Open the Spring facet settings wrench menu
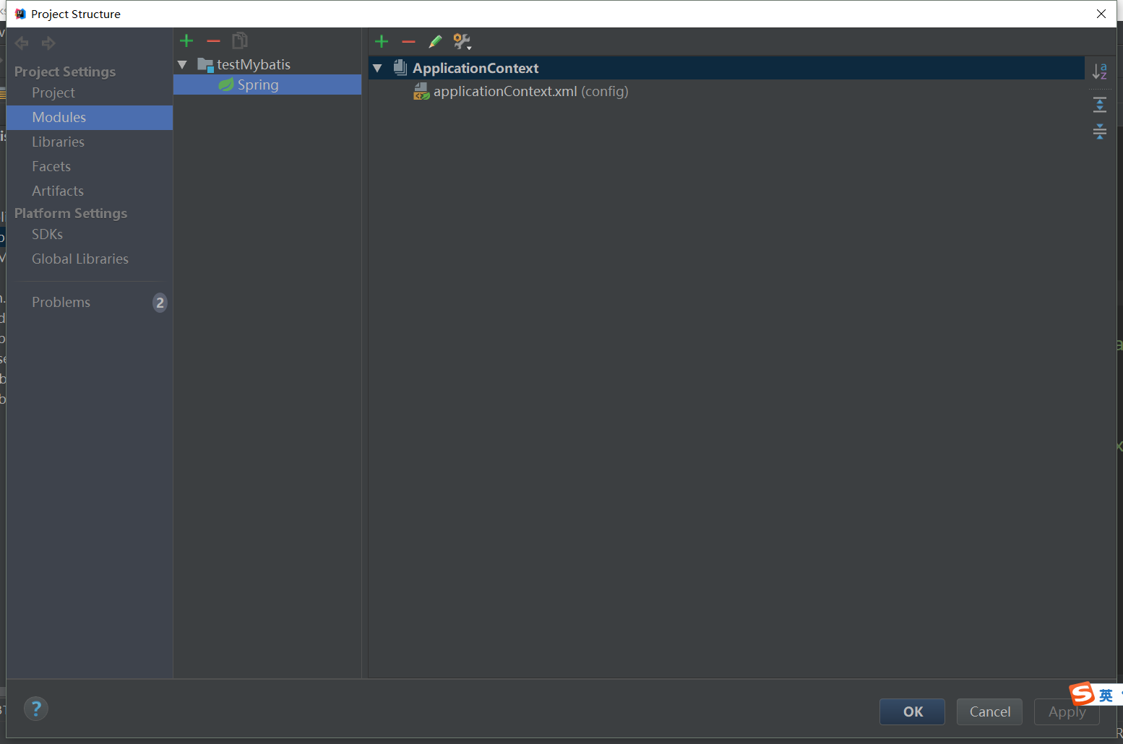1123x744 pixels. [462, 42]
